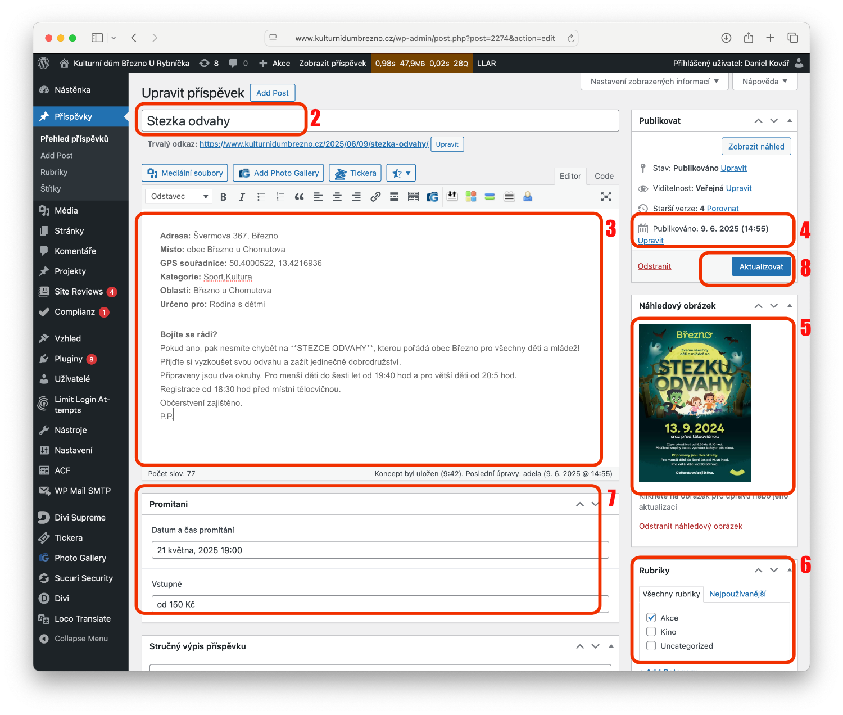Apply italic formatting in editor toolbar
Screen dimensions: 843x715
tap(242, 197)
